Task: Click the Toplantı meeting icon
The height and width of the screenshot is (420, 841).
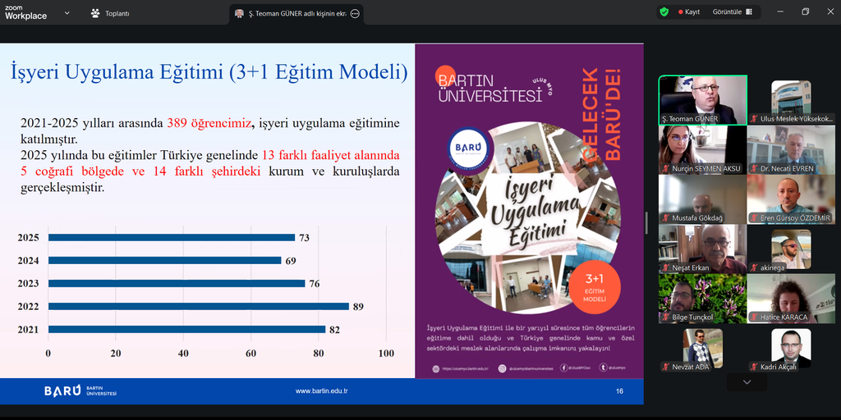Action: tap(95, 13)
